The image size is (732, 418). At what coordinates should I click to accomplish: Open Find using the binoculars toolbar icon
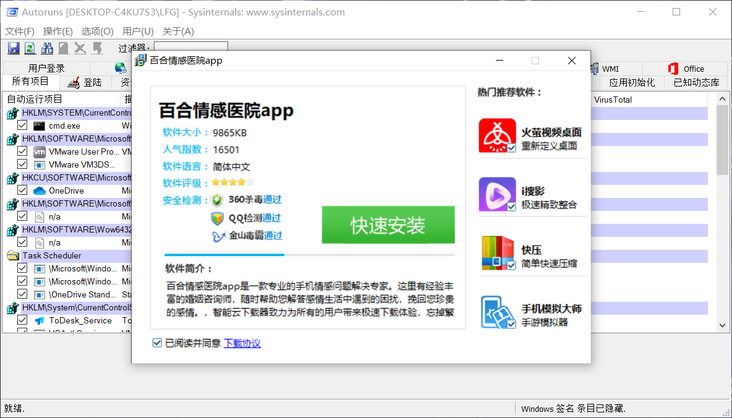click(47, 48)
